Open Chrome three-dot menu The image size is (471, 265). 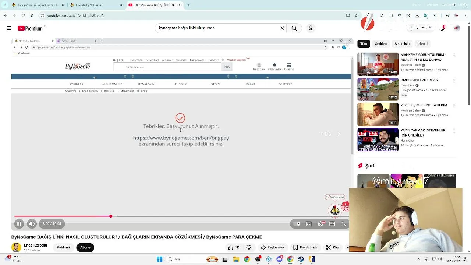[x=466, y=15]
